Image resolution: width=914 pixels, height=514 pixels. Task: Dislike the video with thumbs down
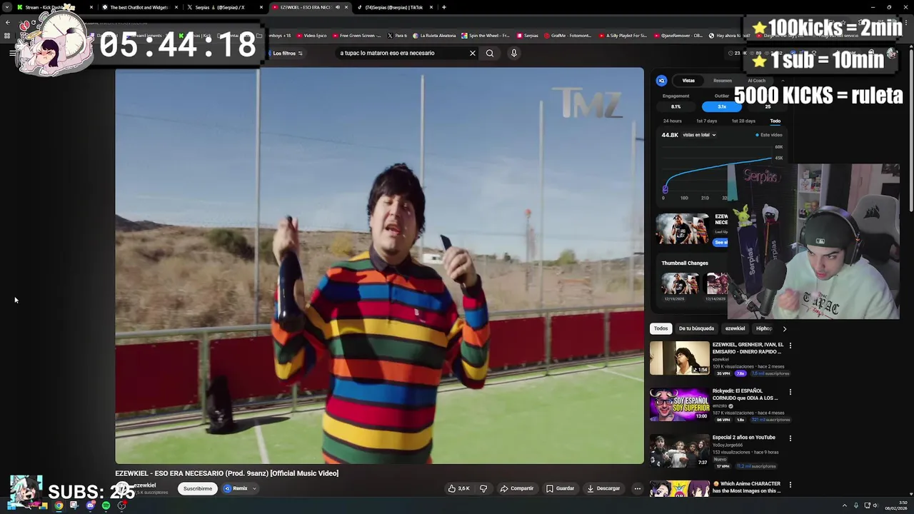[483, 488]
